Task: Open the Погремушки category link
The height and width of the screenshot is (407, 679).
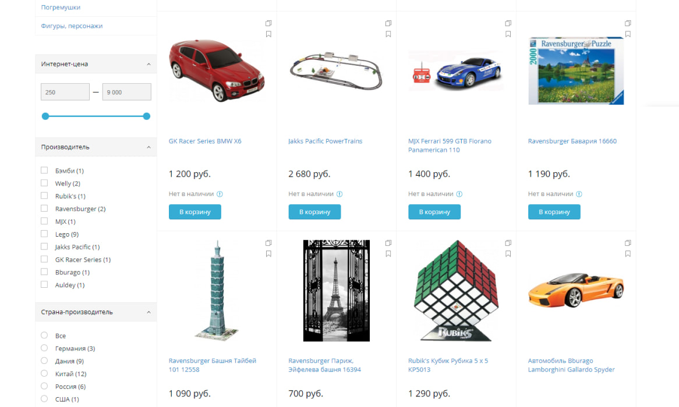Action: pyautogui.click(x=61, y=8)
